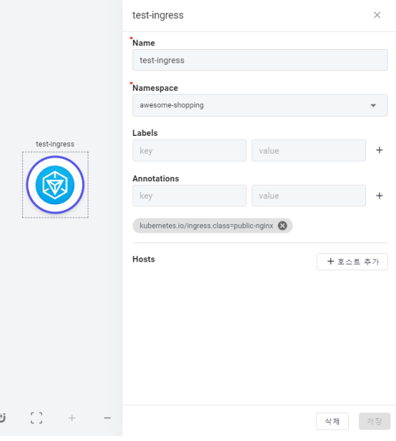Zoom in with the canvas plus icon
Image resolution: width=396 pixels, height=441 pixels.
point(72,418)
